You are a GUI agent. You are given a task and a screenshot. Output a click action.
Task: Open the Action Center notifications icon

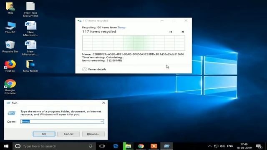point(259,146)
